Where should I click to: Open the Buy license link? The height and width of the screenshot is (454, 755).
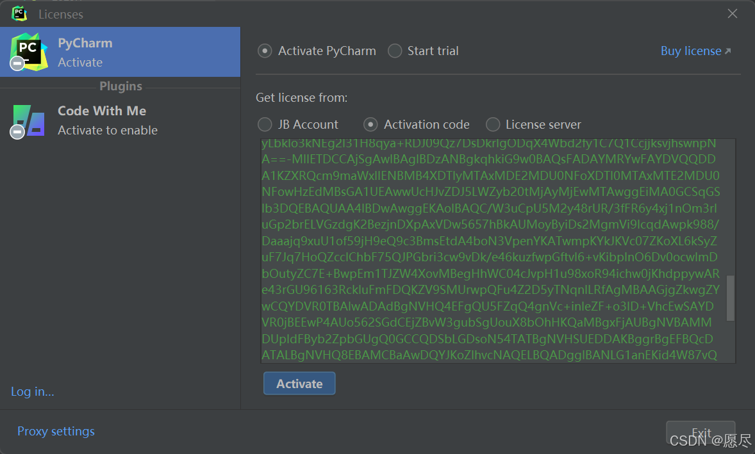click(x=691, y=51)
